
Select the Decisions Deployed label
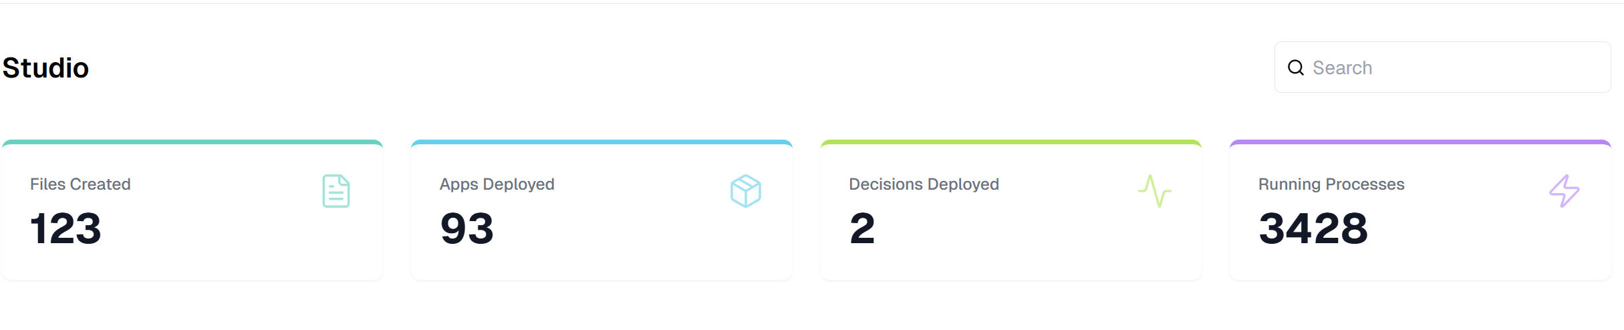[924, 184]
